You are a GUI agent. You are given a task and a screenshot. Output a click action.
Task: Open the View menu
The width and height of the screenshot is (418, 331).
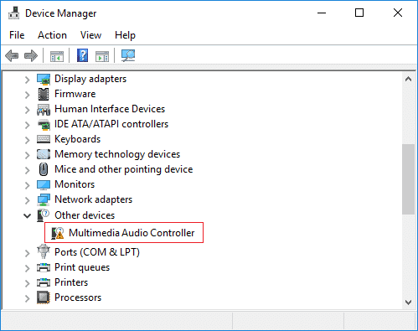(90, 35)
